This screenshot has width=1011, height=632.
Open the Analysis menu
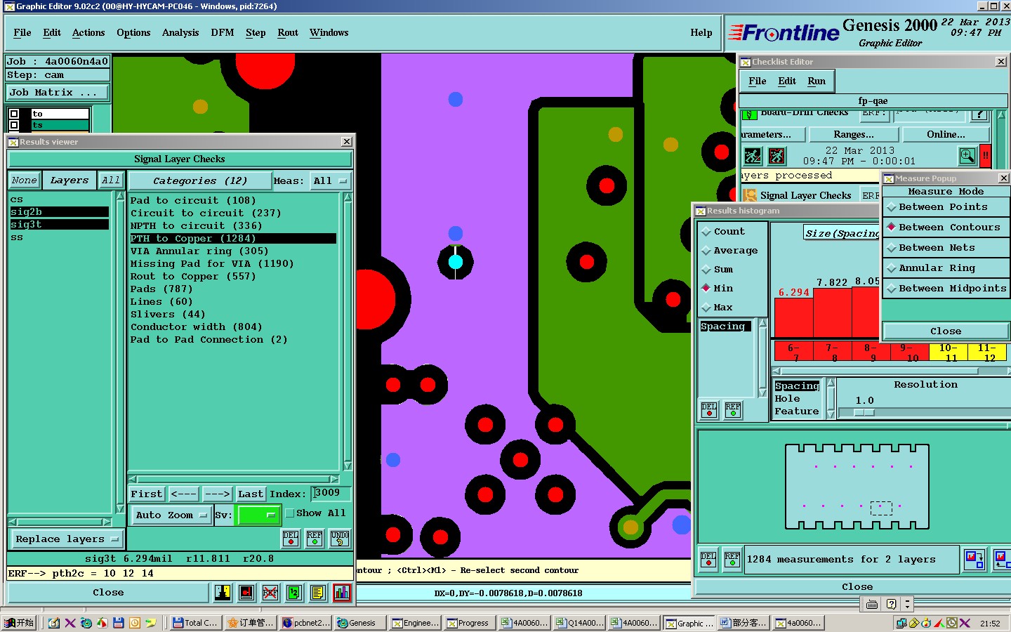click(180, 33)
